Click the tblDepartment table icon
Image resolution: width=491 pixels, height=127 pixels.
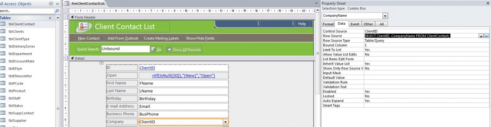pos(3,54)
